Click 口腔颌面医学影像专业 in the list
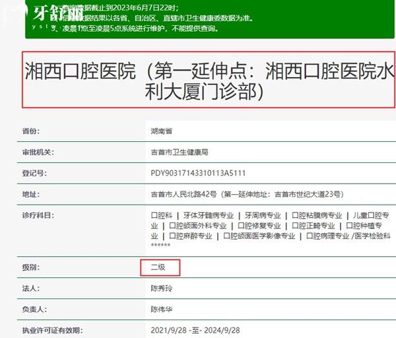This screenshot has width=396, height=338. (259, 236)
